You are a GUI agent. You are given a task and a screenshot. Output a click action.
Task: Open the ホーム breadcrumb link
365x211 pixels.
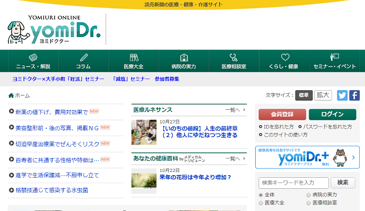(22, 95)
